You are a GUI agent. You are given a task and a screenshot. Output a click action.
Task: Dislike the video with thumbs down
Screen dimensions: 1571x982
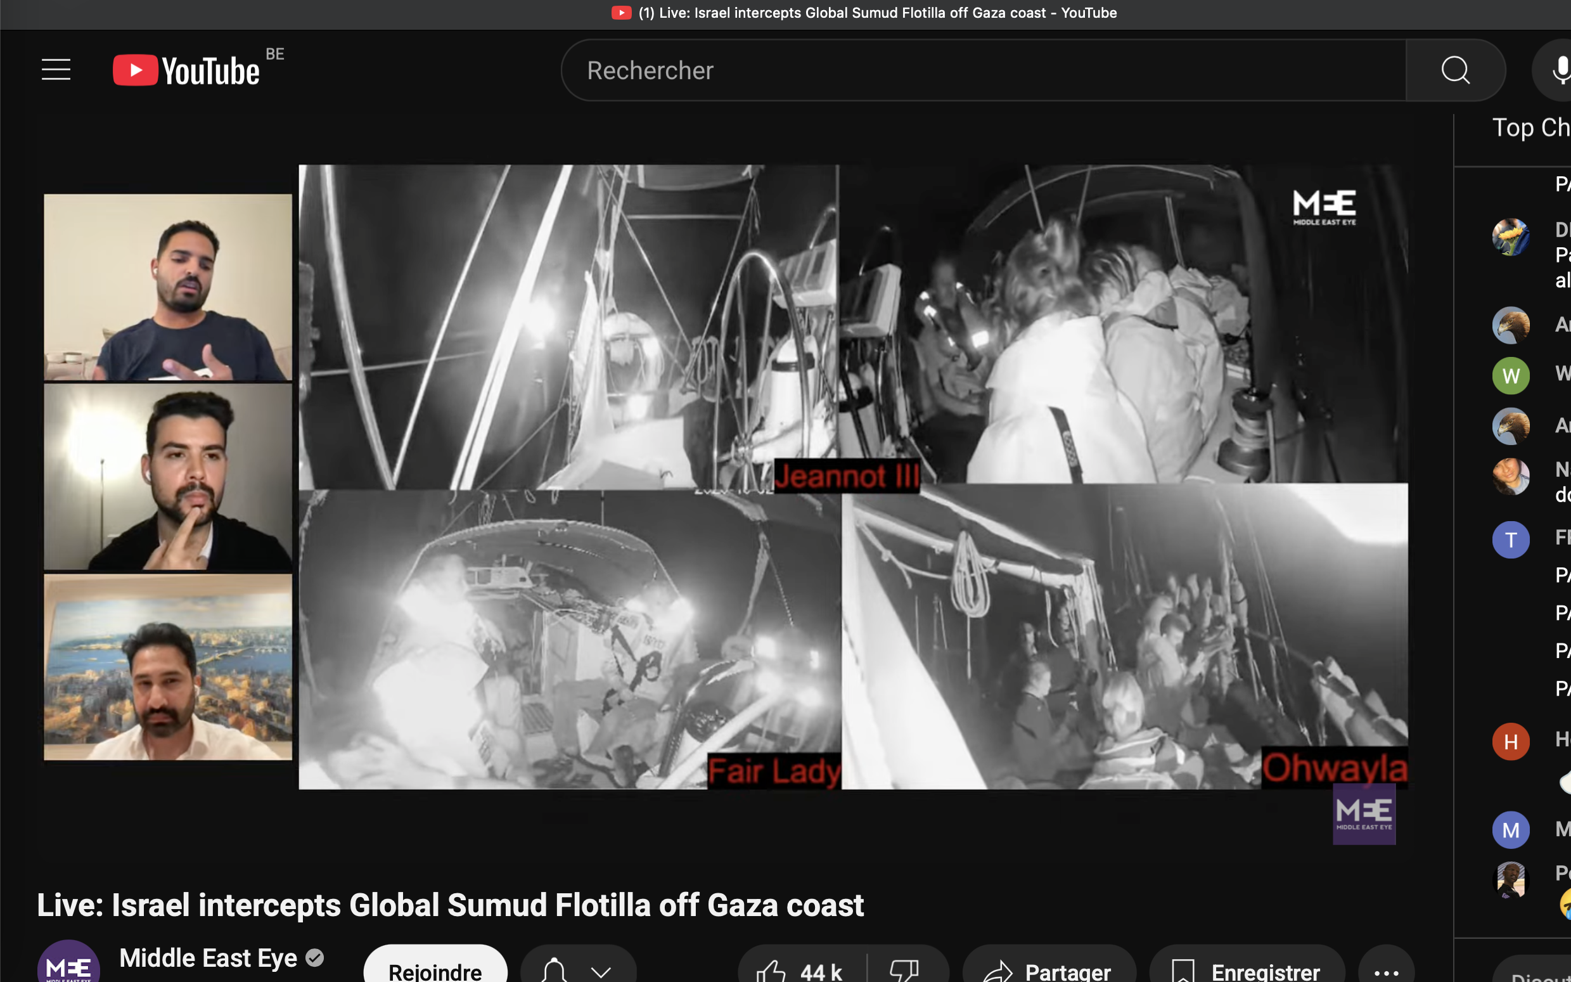(905, 971)
